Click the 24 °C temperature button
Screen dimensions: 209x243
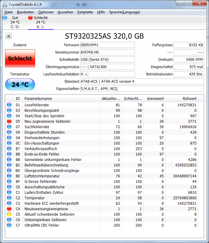tap(20, 84)
